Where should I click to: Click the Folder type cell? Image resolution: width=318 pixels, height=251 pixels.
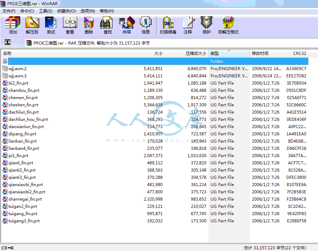point(217,61)
